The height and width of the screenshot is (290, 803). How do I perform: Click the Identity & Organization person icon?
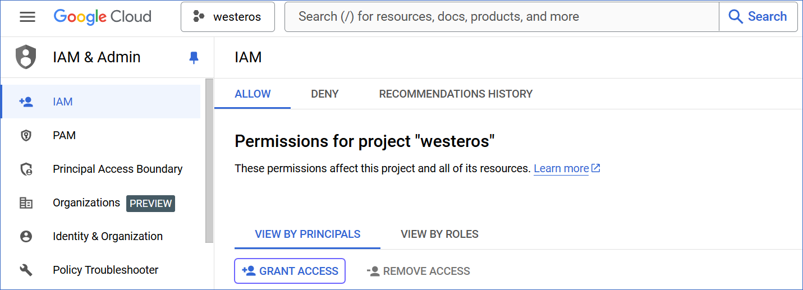(26, 237)
